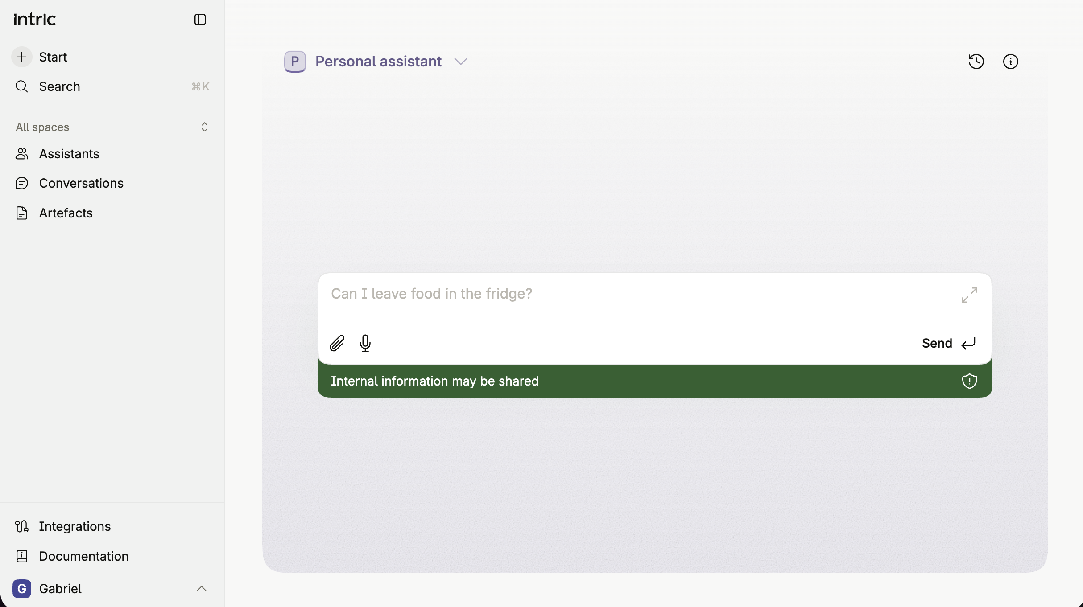Open conversation history clock icon
The image size is (1083, 607).
(x=976, y=62)
